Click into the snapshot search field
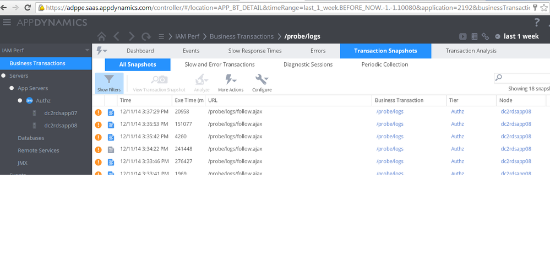Screen dimensions: 550x259 pyautogui.click(x=522, y=78)
